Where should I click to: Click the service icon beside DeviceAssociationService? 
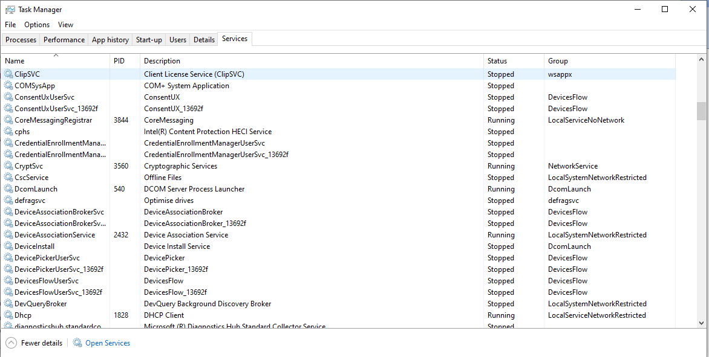(x=8, y=235)
